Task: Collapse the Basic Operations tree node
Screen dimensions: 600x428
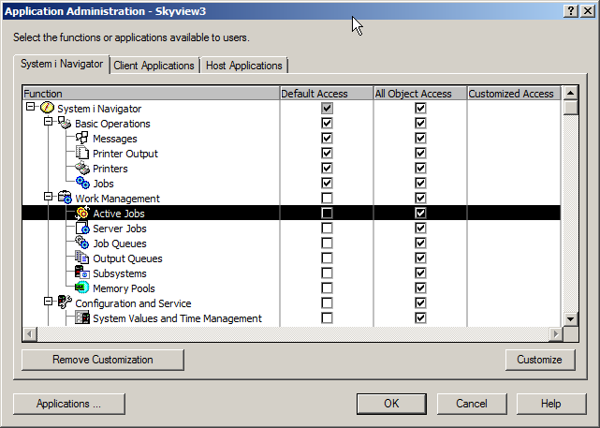Action: tap(49, 122)
